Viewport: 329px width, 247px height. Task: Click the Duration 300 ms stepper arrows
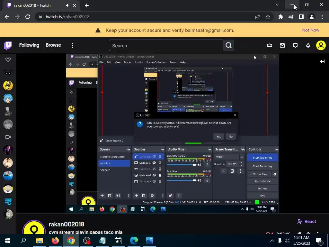click(241, 164)
